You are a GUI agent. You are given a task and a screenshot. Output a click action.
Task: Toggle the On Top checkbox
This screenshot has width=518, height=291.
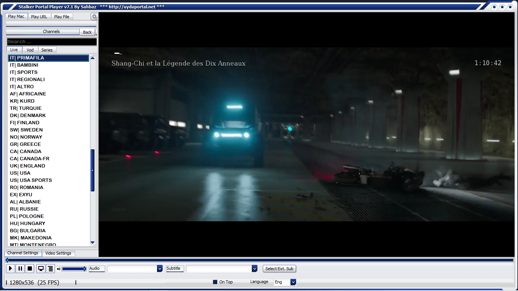click(x=215, y=282)
